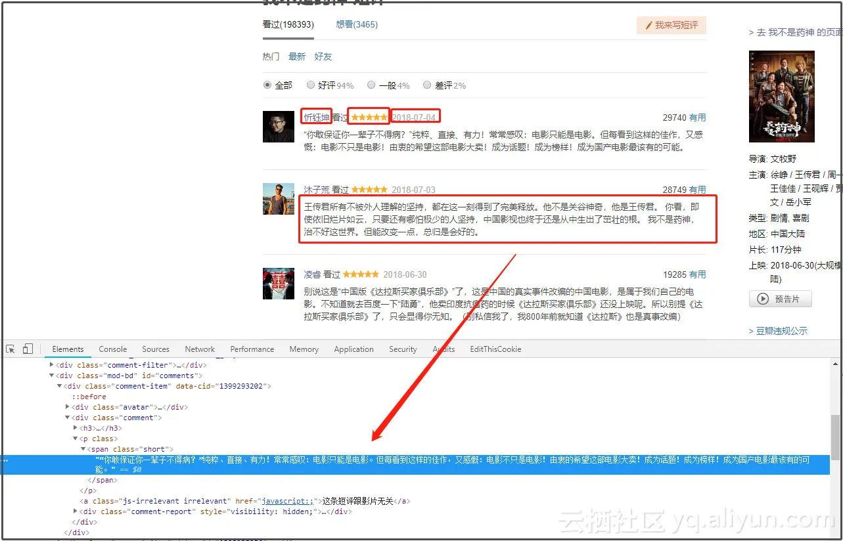Click the 2018-06-30 date on 凌睿's comment

[x=405, y=274]
